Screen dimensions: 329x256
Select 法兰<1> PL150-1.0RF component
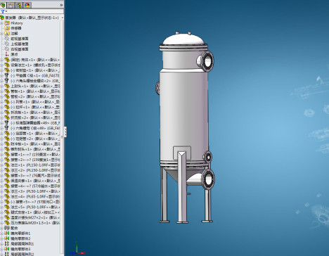coord(35,165)
